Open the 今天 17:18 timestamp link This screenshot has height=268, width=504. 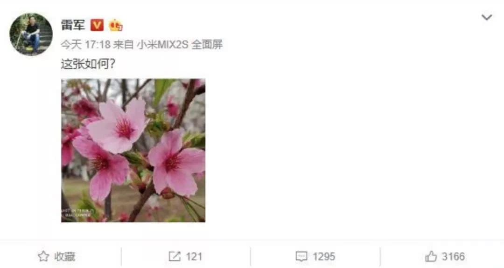tap(85, 44)
